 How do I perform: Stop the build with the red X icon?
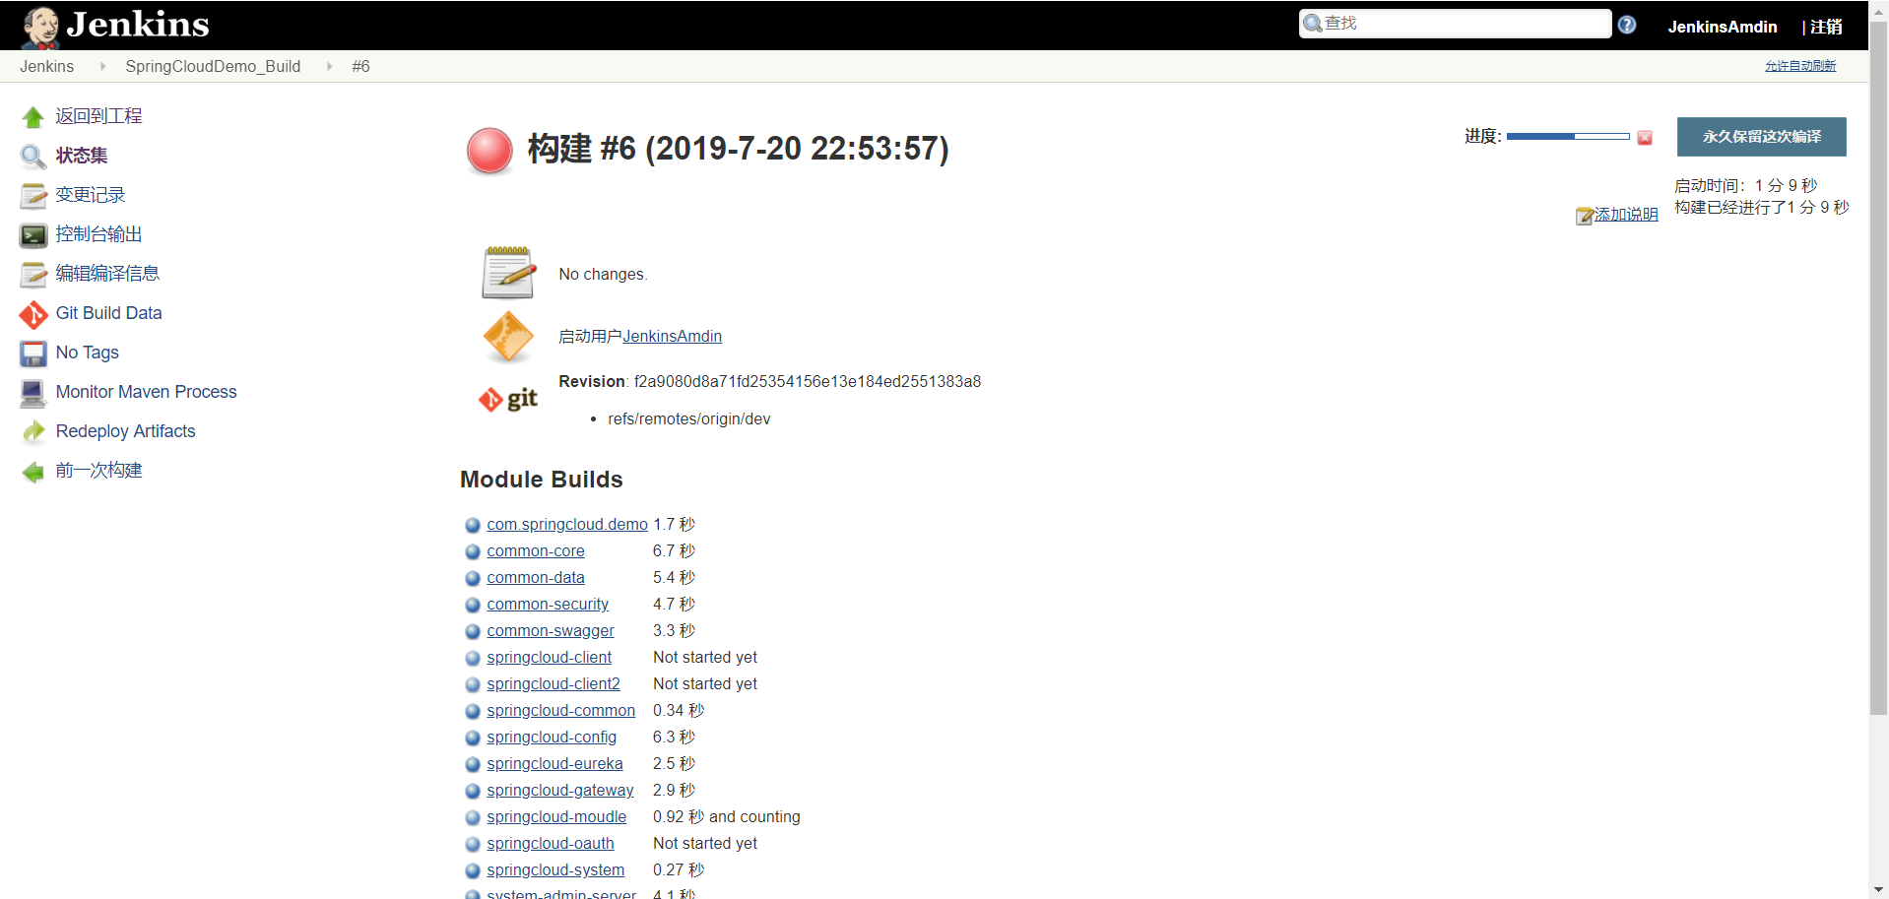pos(1645,138)
